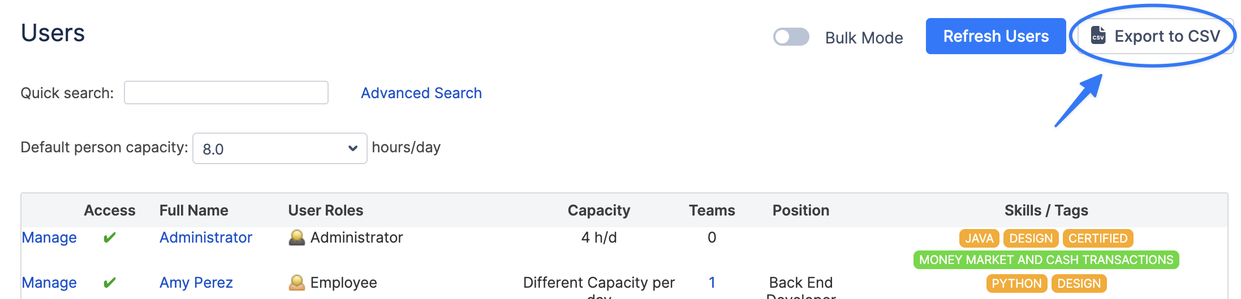Open Administrator's full name profile link

coord(206,238)
